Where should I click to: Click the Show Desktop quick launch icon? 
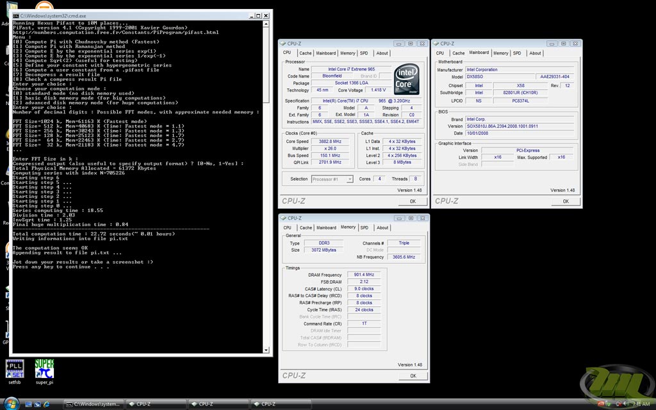coord(28,404)
